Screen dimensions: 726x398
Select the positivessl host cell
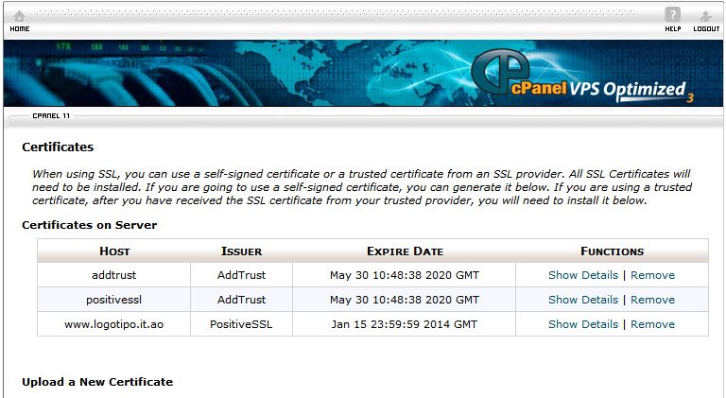tap(113, 300)
